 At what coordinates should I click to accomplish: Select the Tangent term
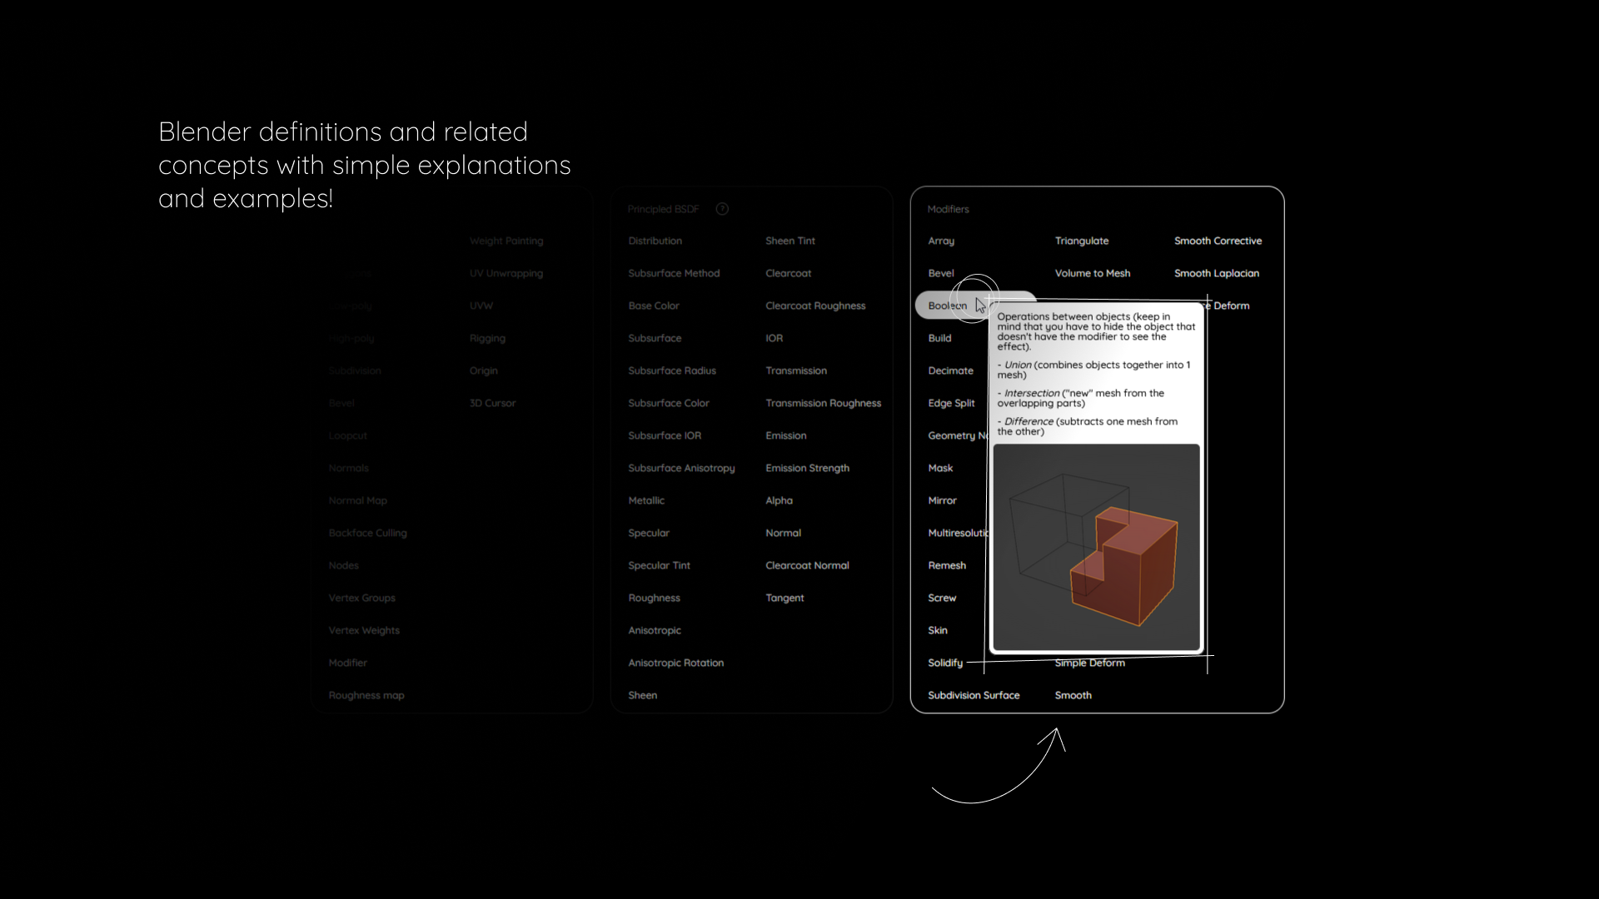click(x=785, y=598)
